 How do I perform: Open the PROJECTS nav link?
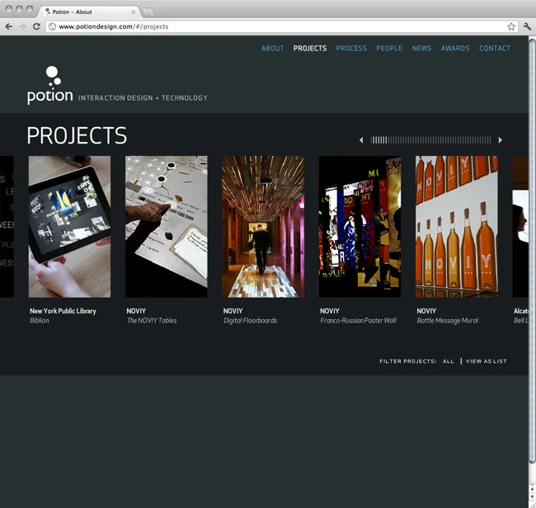coord(310,48)
